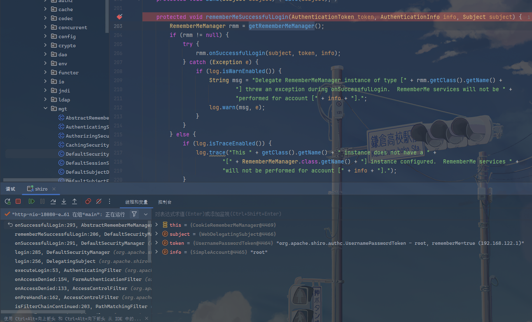Expand the 'subject' variable node
Viewport: 532px width, 322px height.
click(x=156, y=234)
